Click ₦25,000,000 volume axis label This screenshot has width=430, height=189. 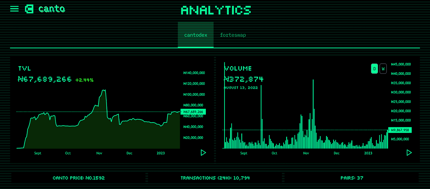click(401, 102)
